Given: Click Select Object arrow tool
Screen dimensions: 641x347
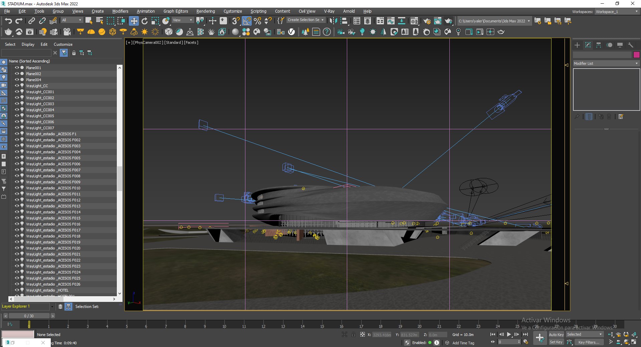Looking at the screenshot, I should click(89, 21).
